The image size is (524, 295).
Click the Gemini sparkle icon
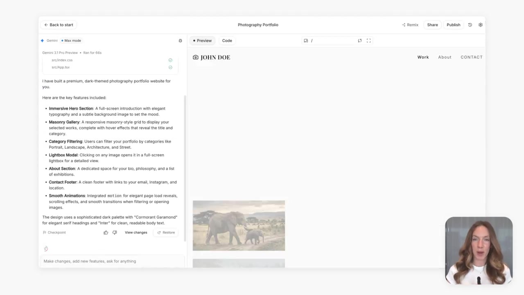[42, 41]
